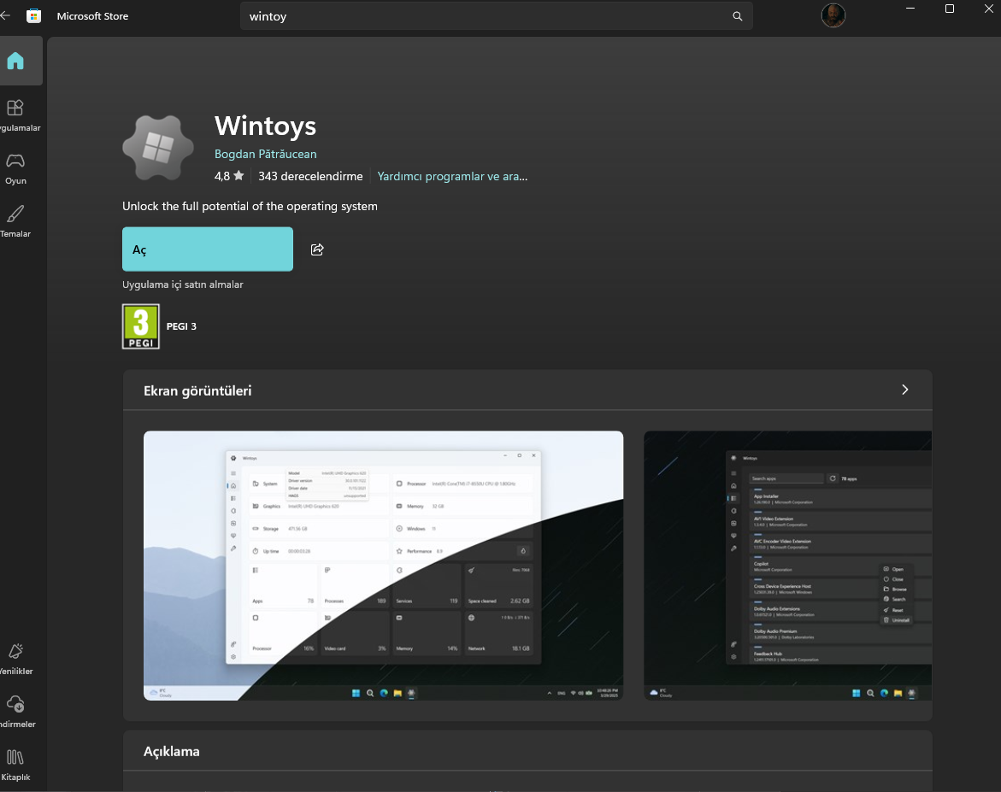Viewport: 1001px width, 792px height.
Task: Click the Uygulama içi satın almalar text
Action: pos(183,285)
